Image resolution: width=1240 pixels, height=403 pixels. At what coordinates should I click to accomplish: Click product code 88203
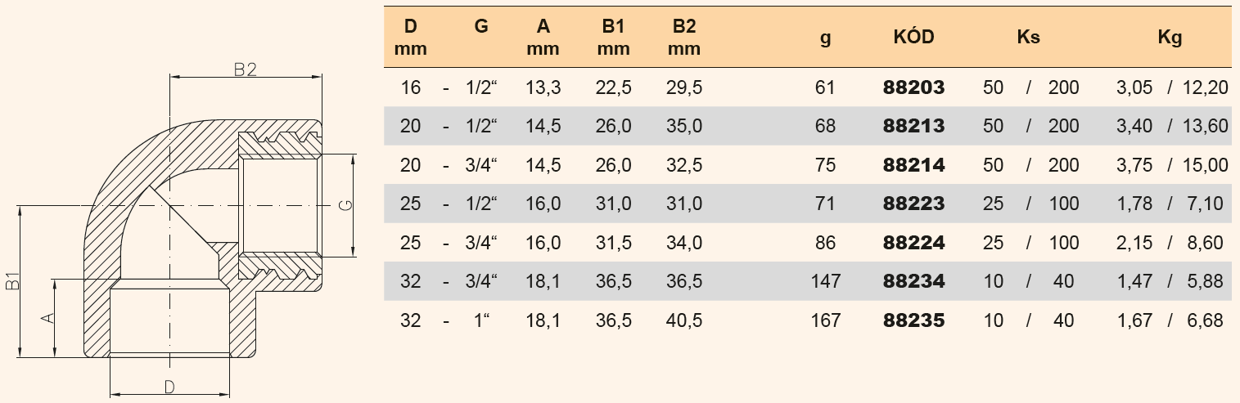point(914,87)
